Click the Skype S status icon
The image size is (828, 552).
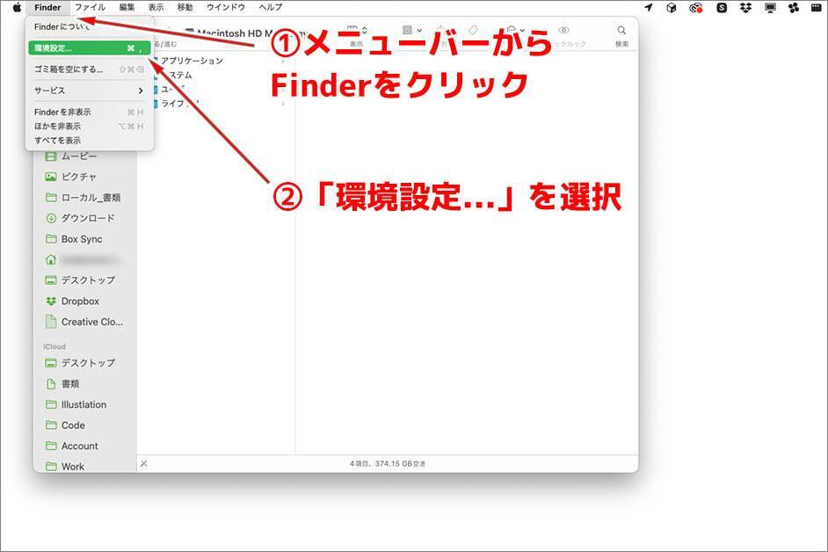(x=722, y=7)
